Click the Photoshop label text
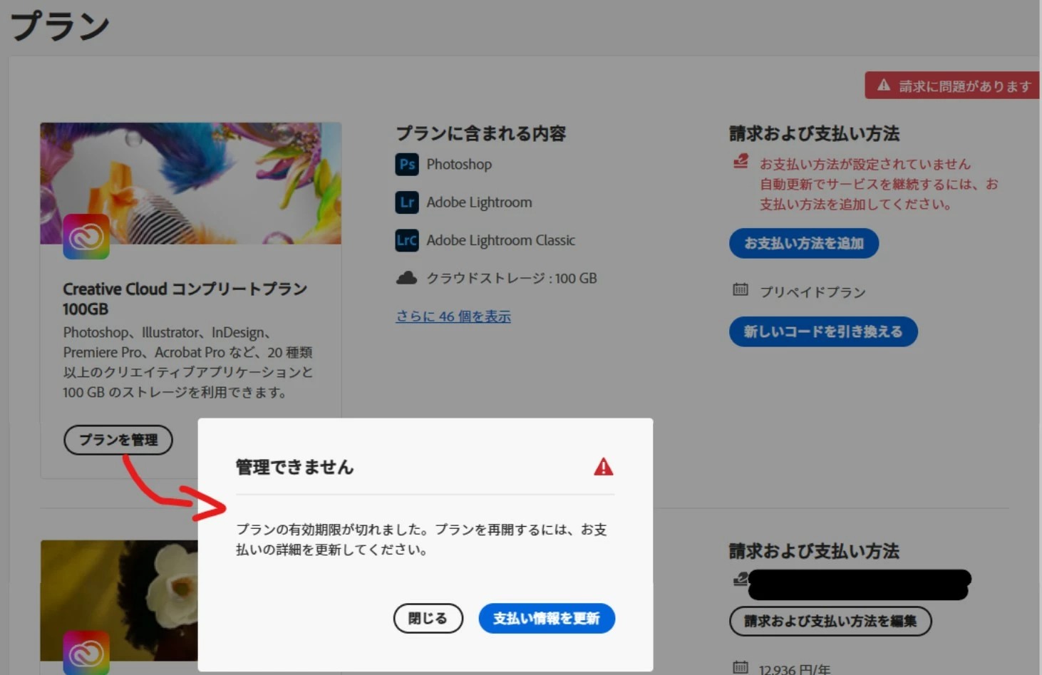The width and height of the screenshot is (1042, 675). click(x=459, y=164)
